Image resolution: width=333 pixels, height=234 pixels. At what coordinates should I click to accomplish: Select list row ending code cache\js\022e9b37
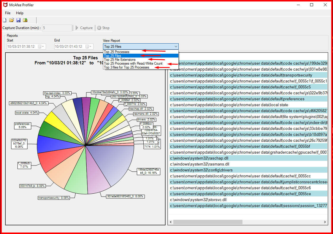[x=248, y=93]
